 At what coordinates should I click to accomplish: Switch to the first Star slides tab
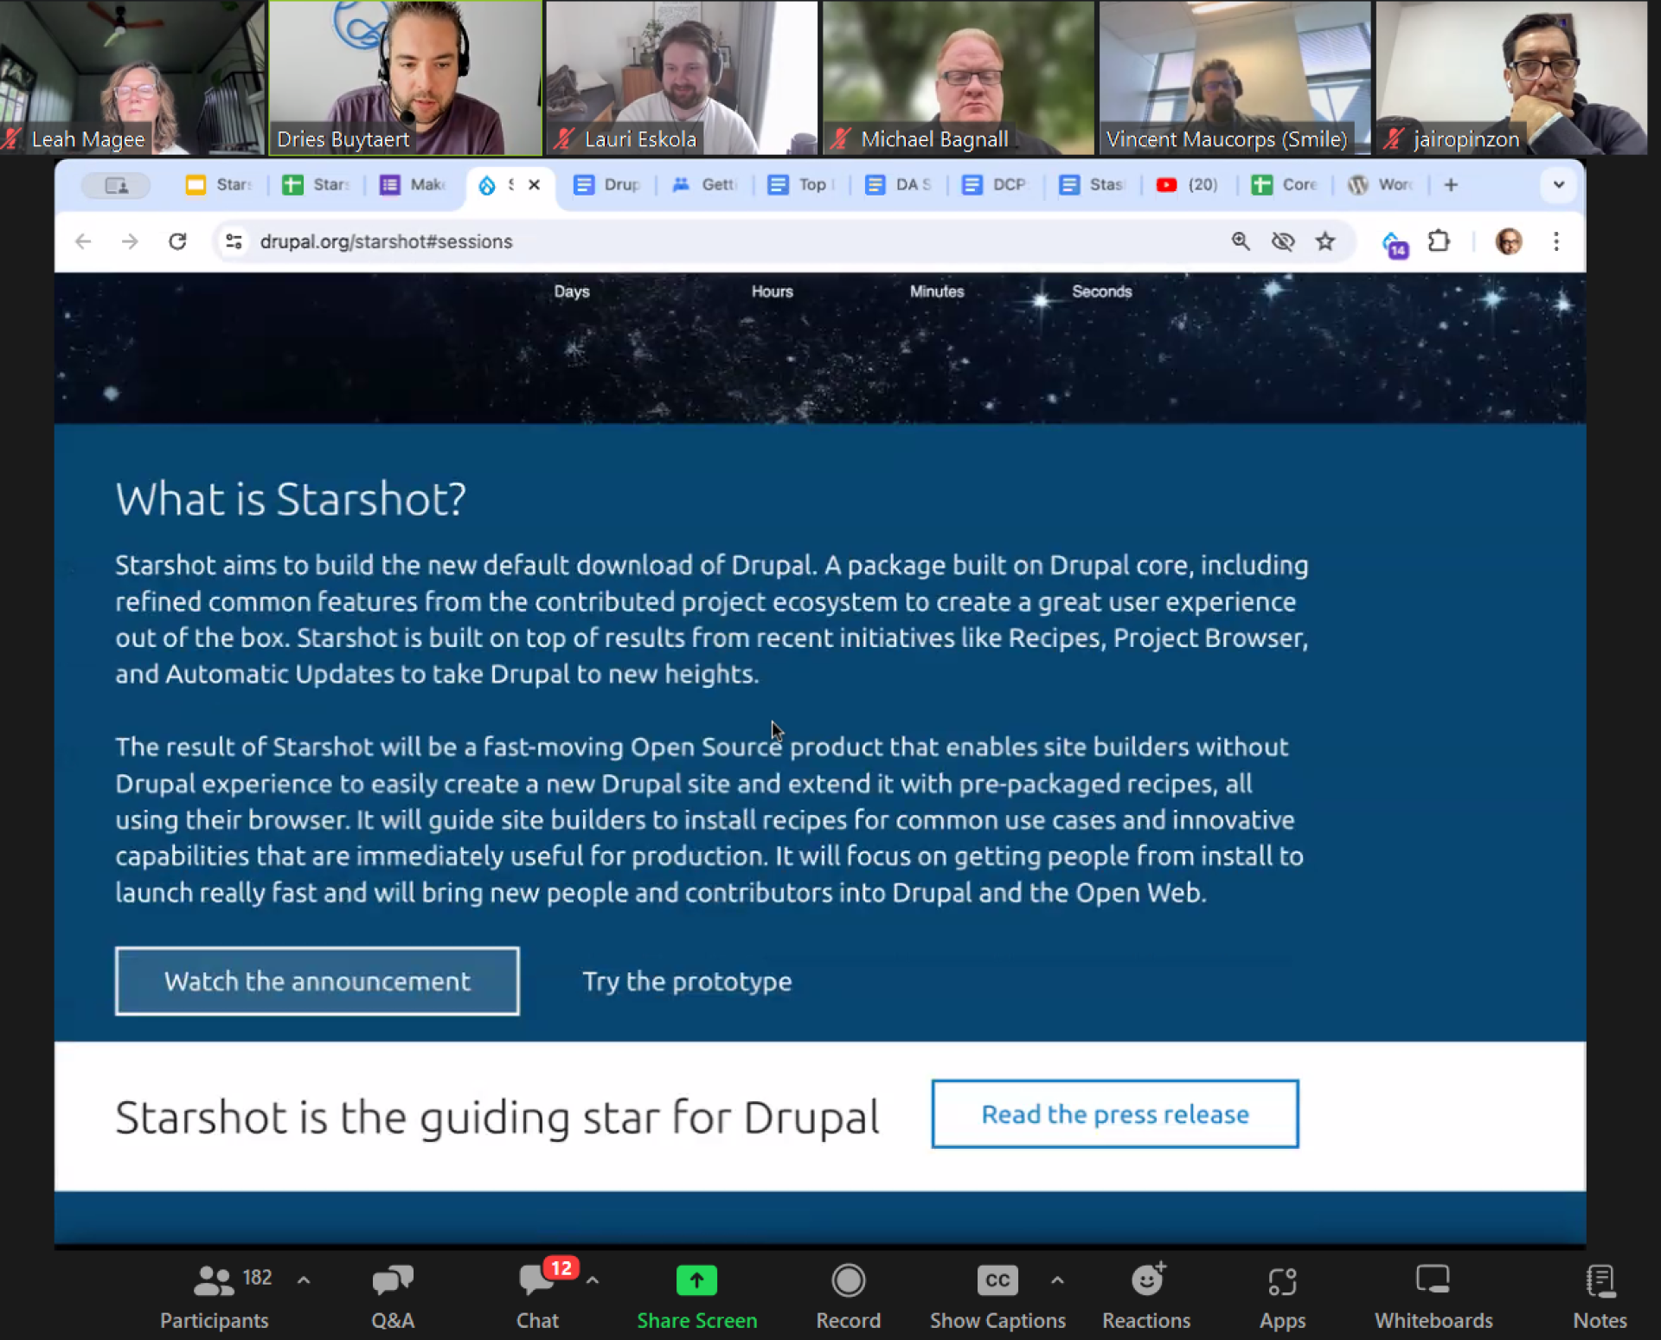click(220, 184)
